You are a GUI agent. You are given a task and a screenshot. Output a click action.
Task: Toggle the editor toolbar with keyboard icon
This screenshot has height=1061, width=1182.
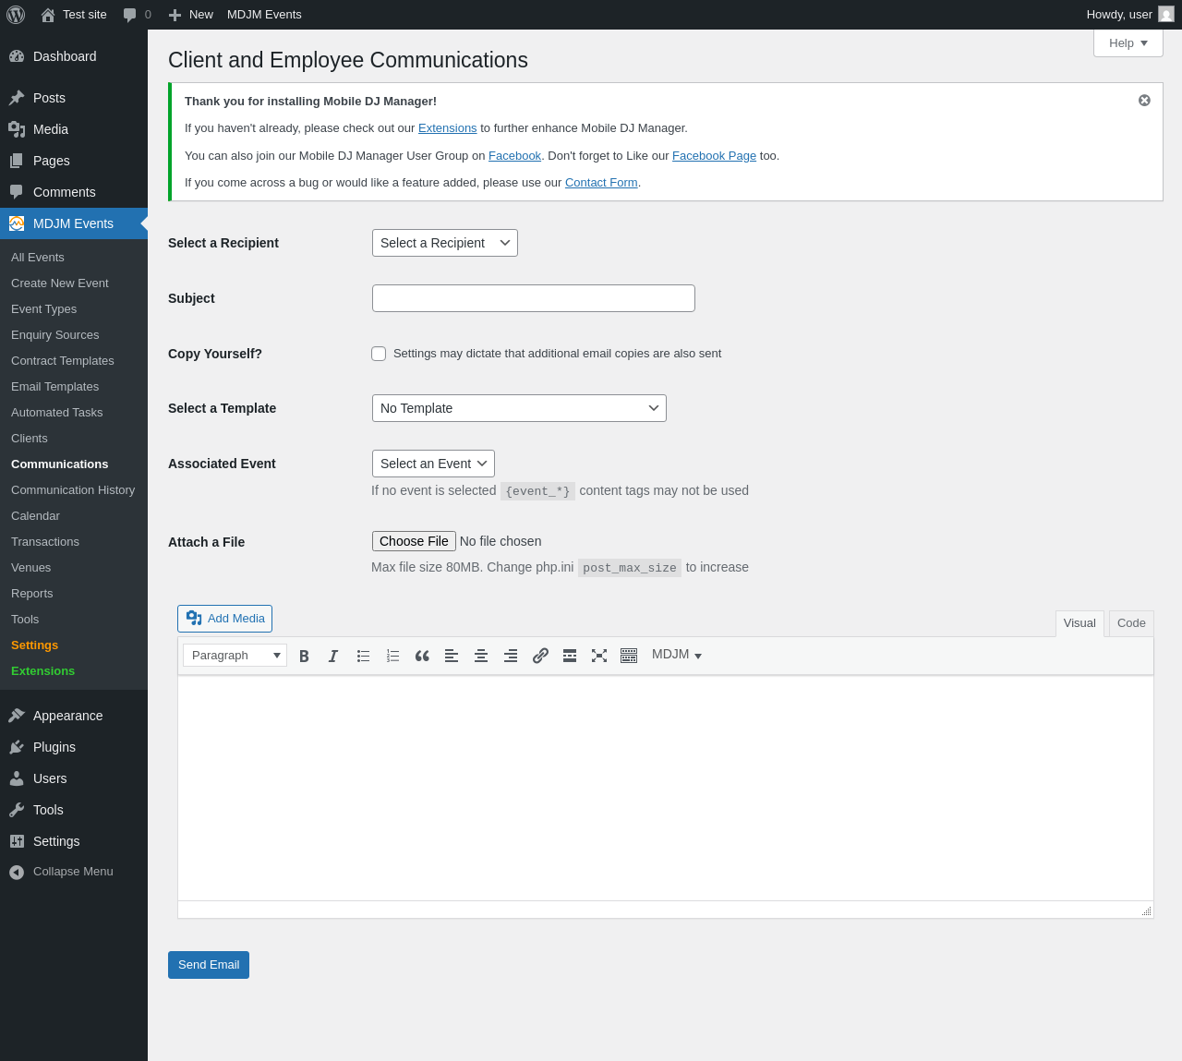[x=629, y=656]
